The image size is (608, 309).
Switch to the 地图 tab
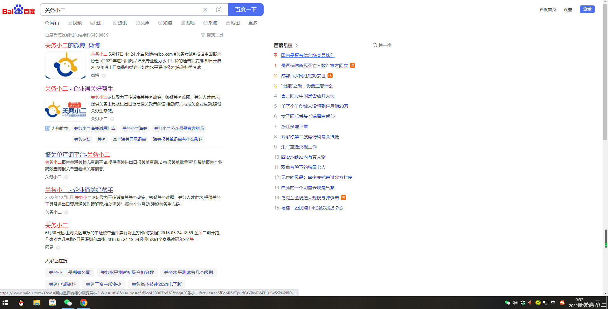pyautogui.click(x=233, y=23)
